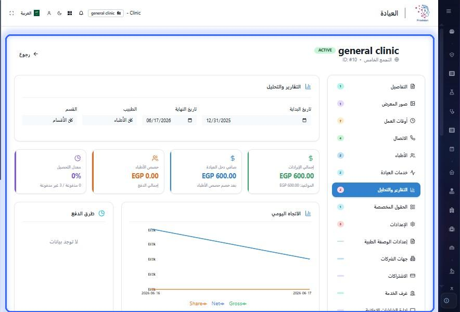
Task: Open briefcase icon in dark sidebar
Action: pos(452,248)
